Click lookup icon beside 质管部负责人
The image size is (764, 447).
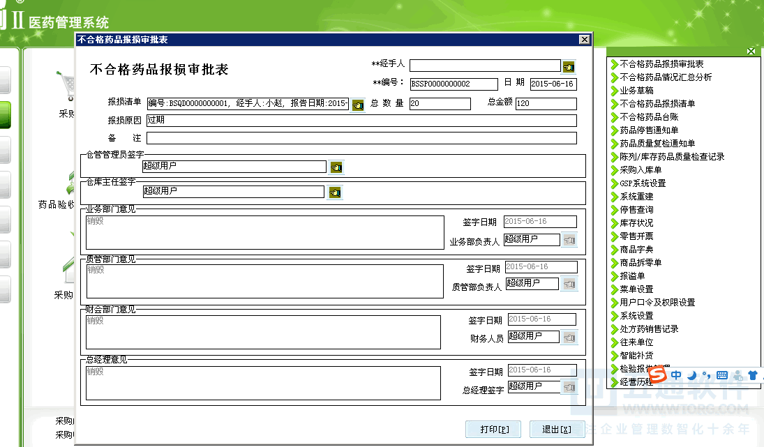click(569, 284)
